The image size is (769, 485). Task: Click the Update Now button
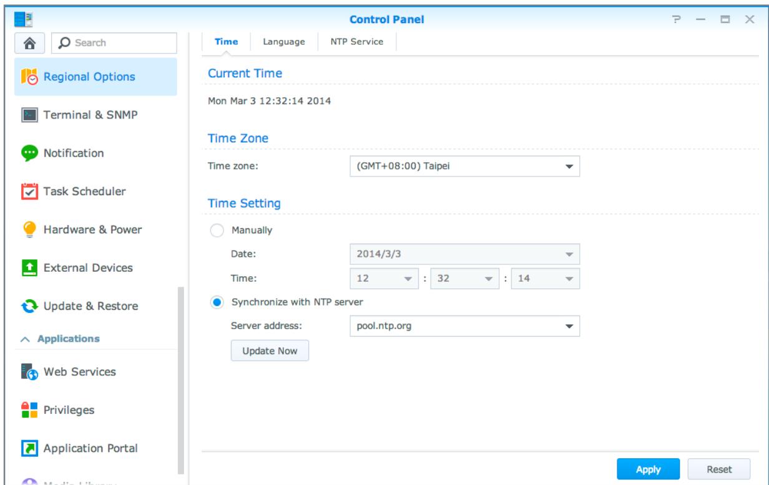point(270,350)
